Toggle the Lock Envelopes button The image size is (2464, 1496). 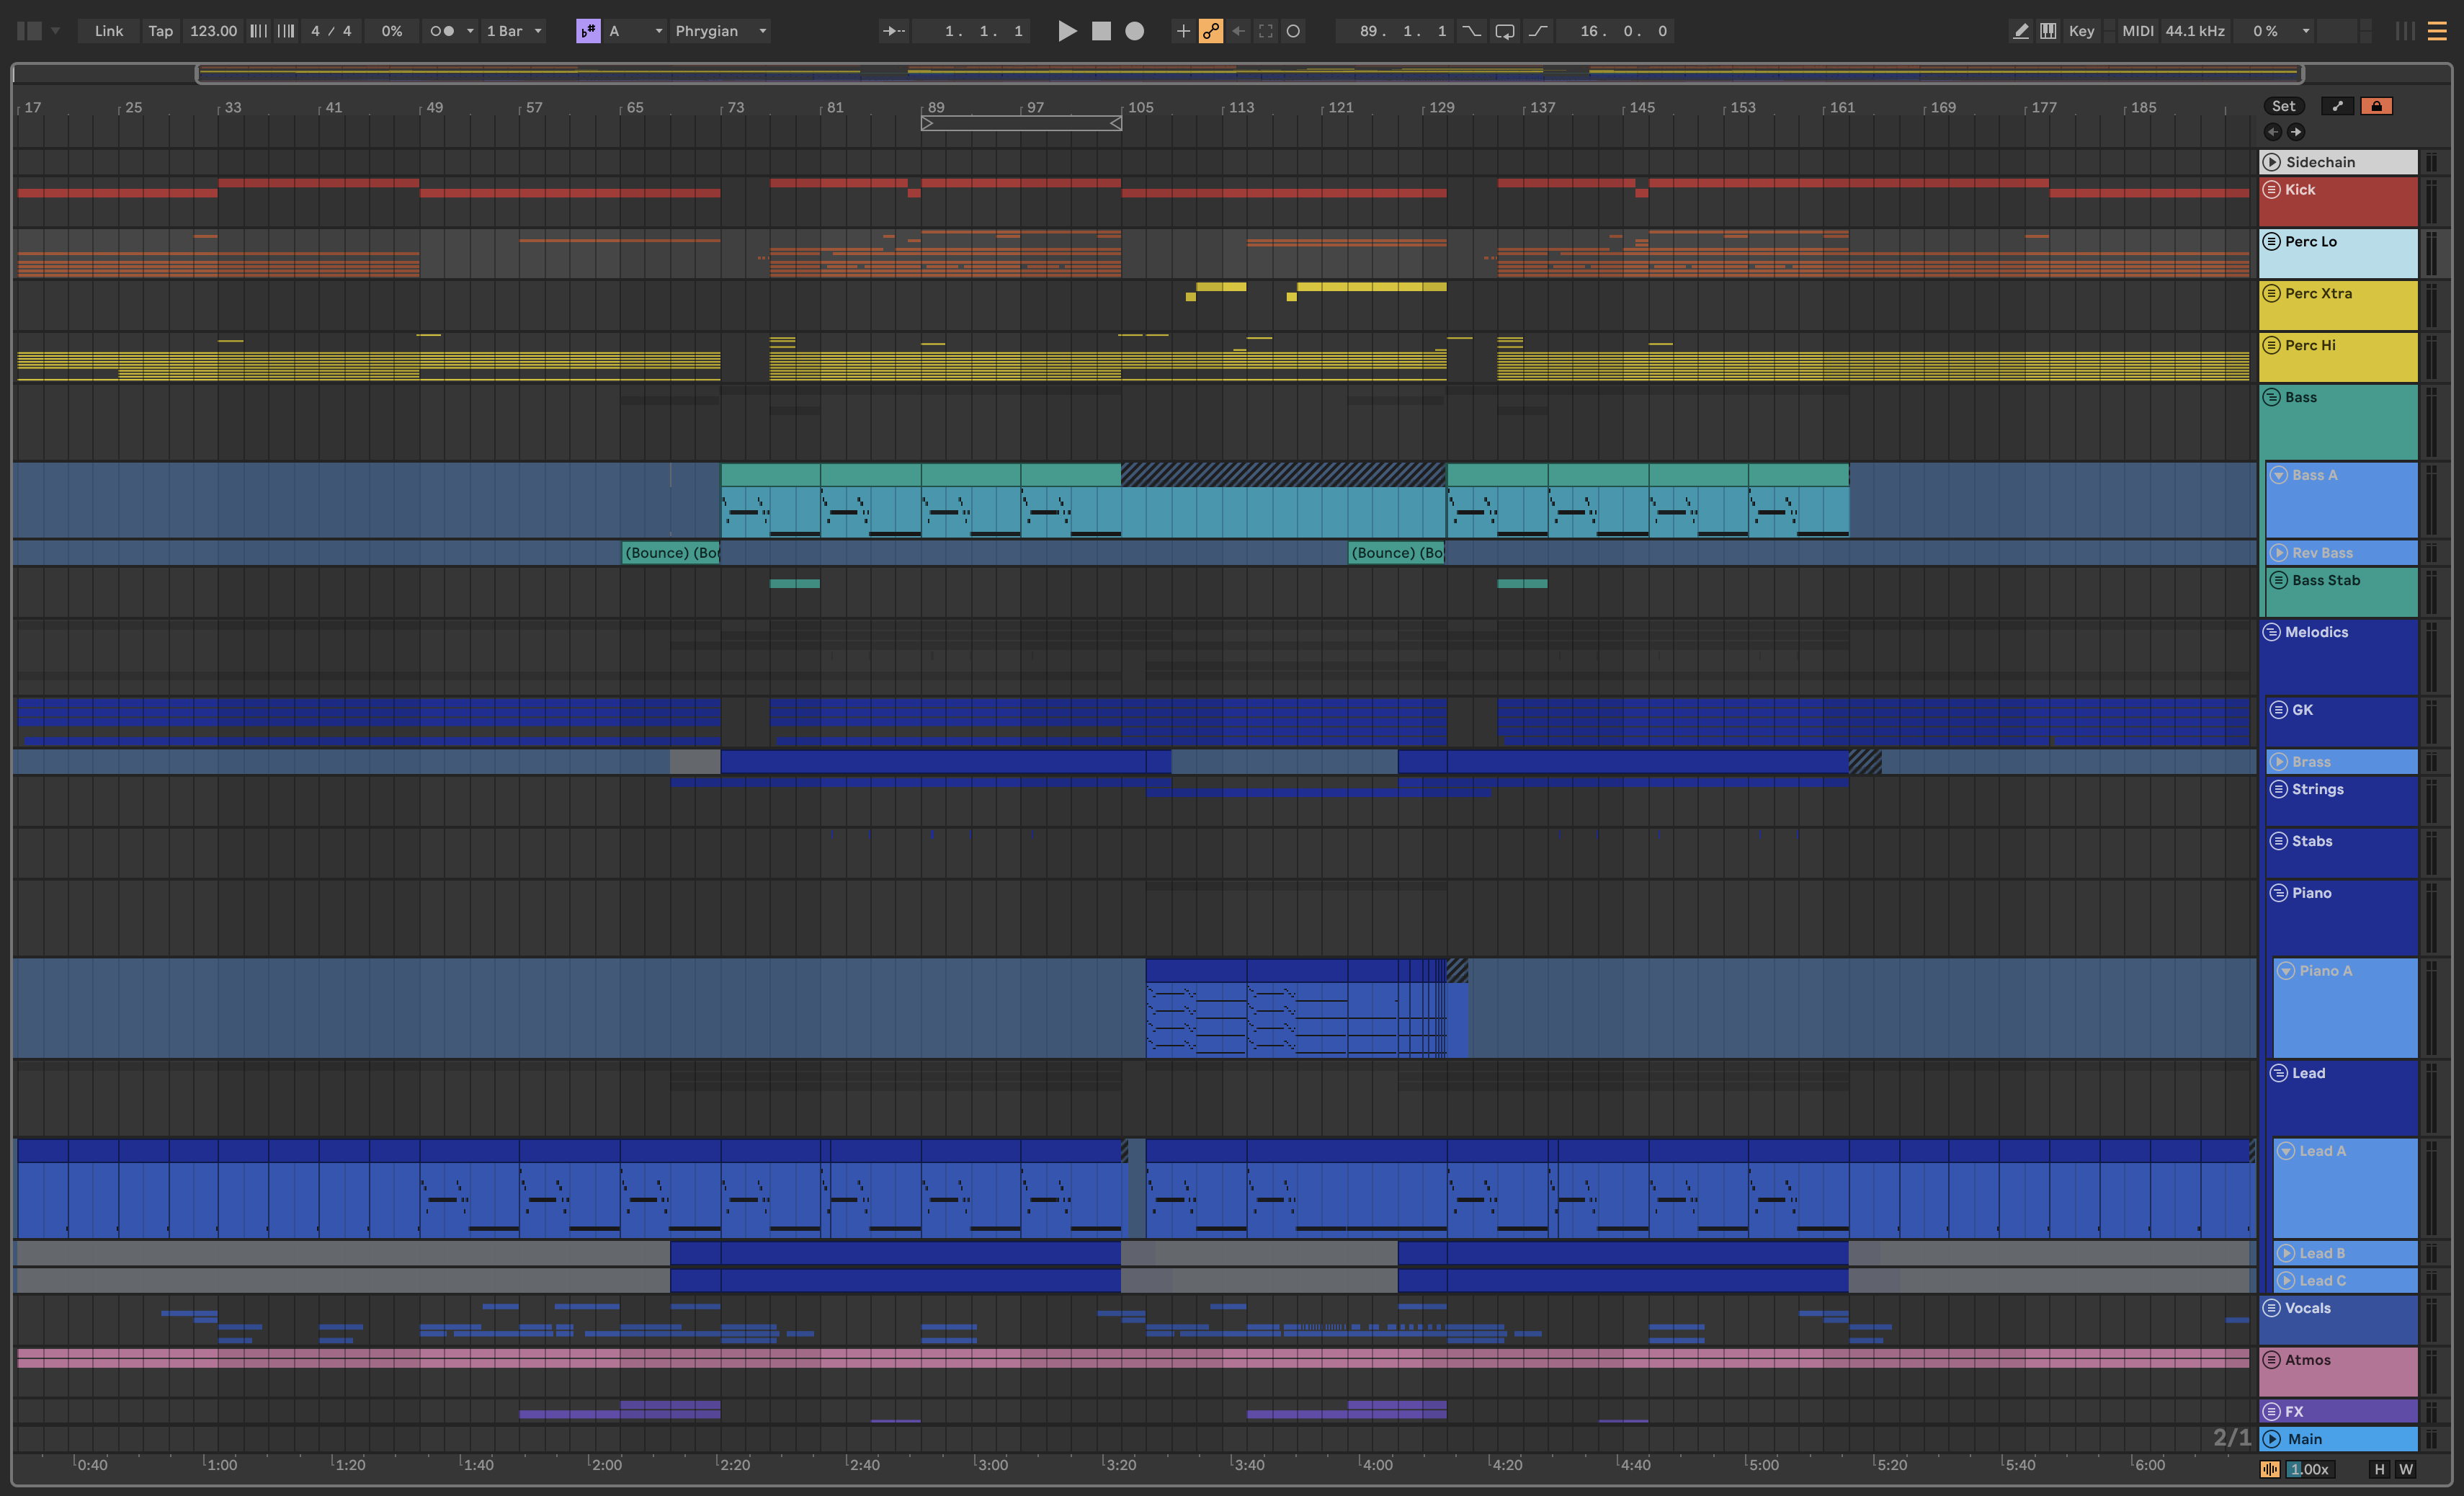coord(2376,106)
